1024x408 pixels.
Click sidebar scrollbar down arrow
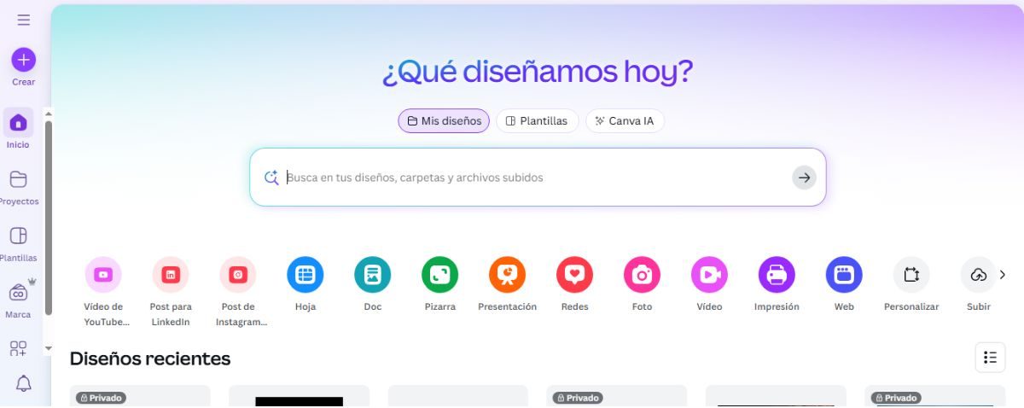(49, 347)
